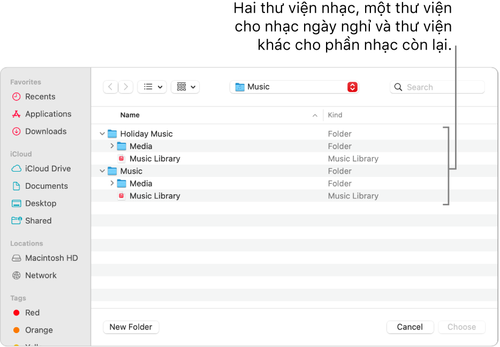Viewport: 500px width, 347px height.
Task: Click the New Folder button
Action: (131, 327)
